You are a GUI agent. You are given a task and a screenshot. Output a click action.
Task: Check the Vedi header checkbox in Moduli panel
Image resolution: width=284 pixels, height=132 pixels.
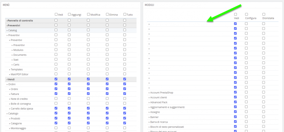(235, 14)
